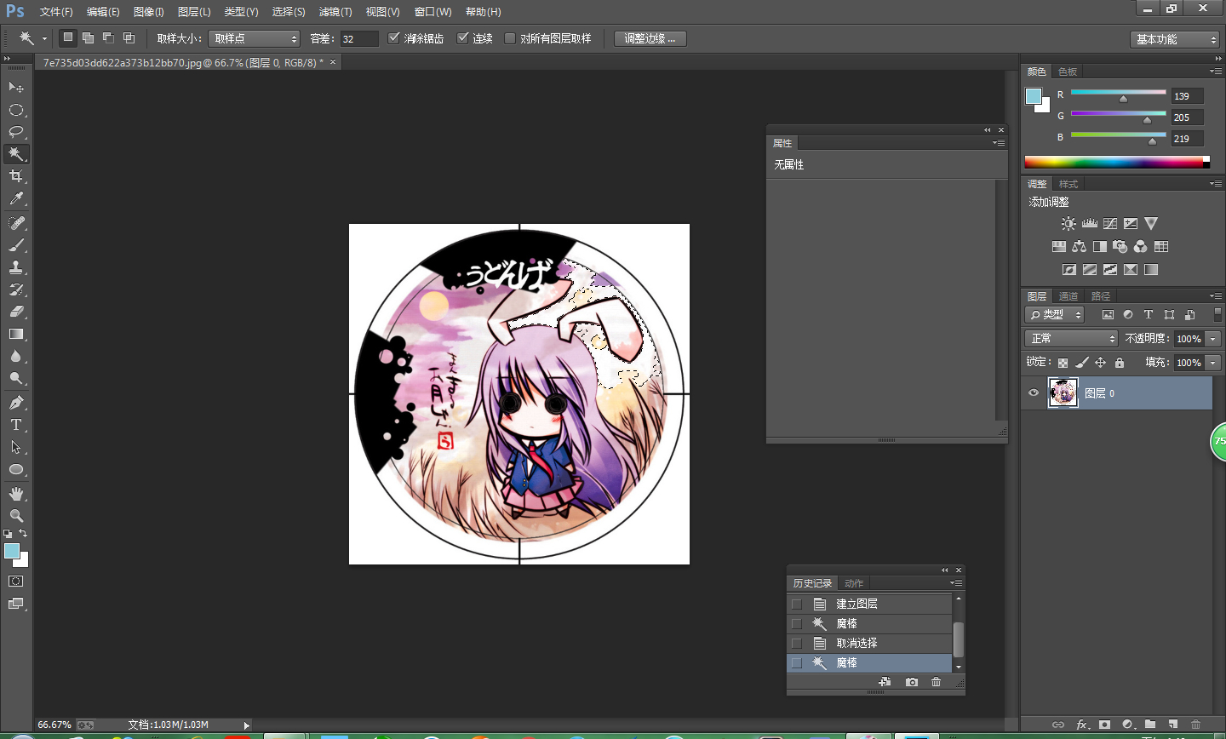Click the 调整边缘... button

(650, 38)
